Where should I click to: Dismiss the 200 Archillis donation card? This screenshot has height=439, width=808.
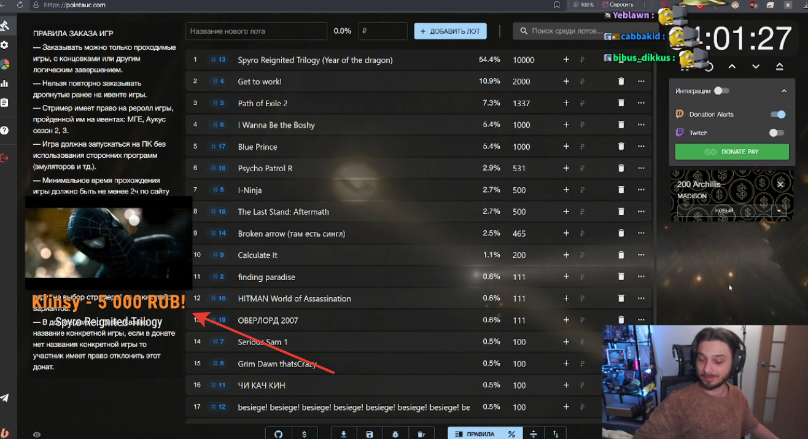[780, 184]
